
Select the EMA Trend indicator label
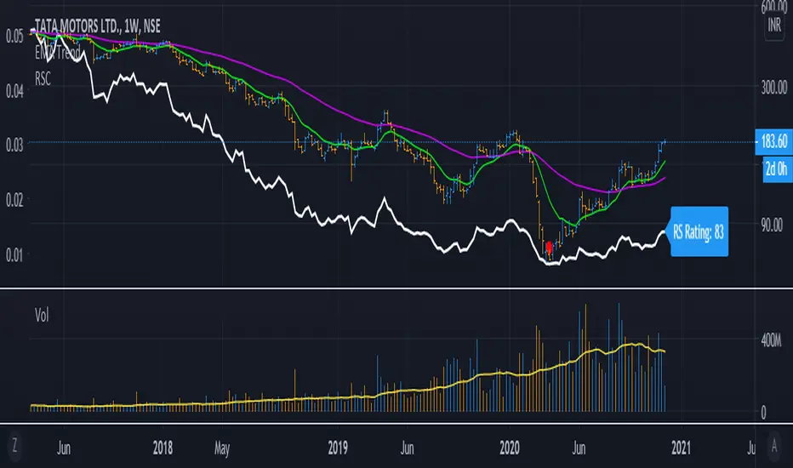(x=59, y=49)
